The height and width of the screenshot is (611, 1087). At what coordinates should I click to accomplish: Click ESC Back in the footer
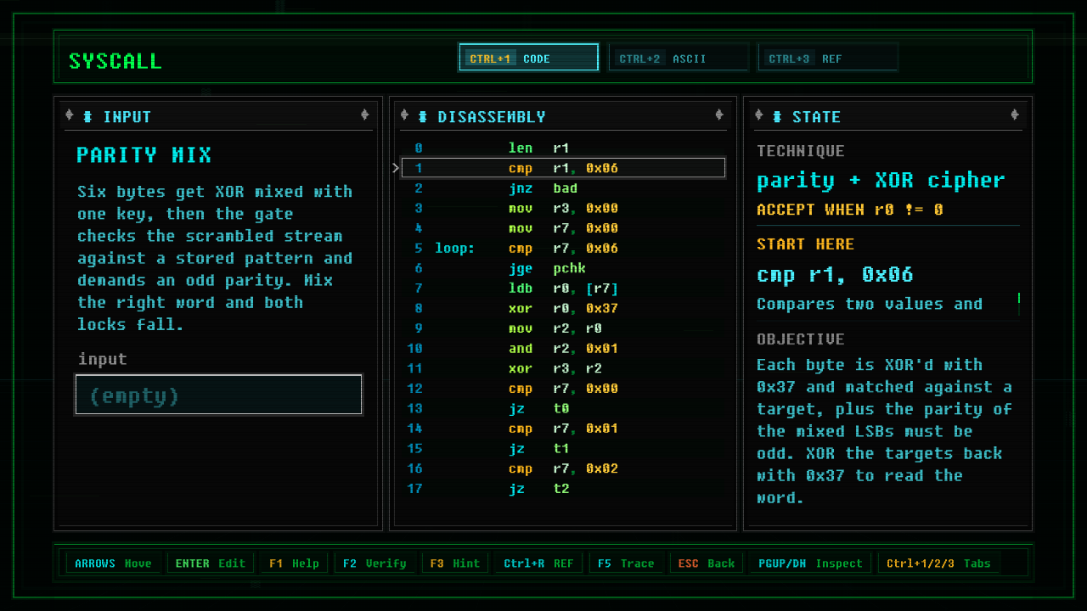706,563
